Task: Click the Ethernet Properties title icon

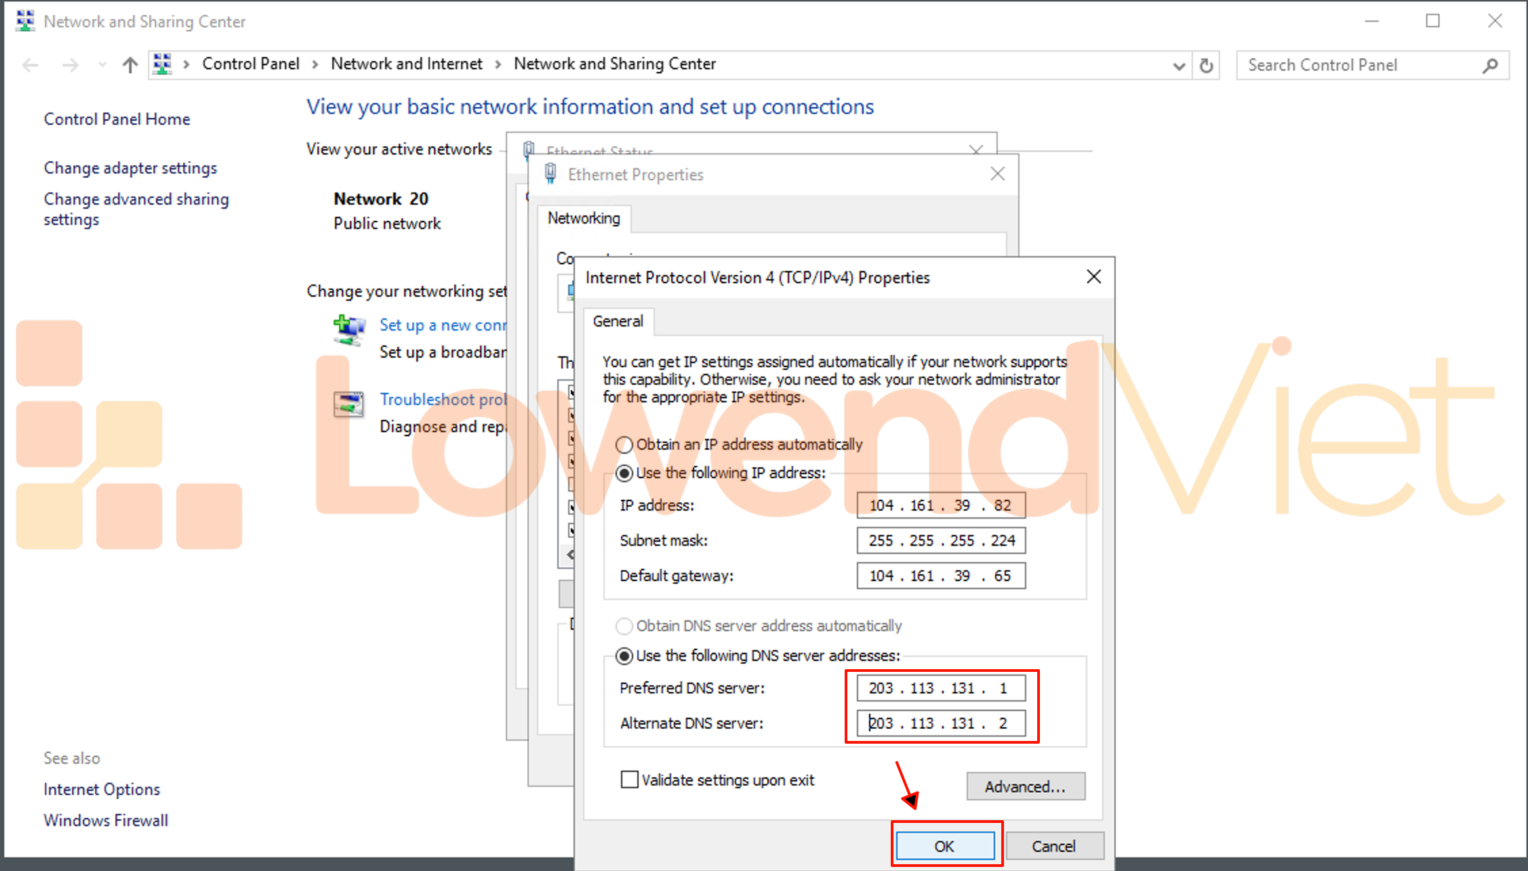Action: click(x=550, y=174)
